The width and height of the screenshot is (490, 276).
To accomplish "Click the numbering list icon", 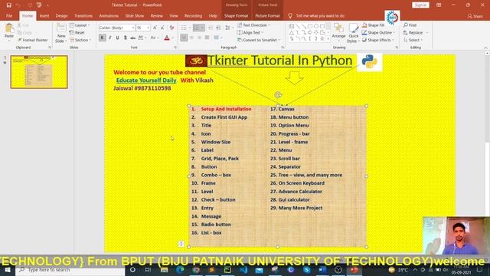I will point(197,28).
